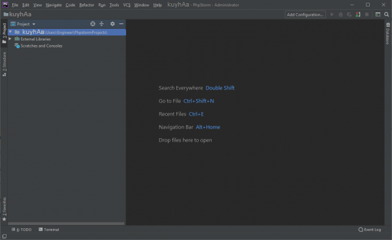392x240 pixels.
Task: Open the Project view dropdown
Action: pos(23,24)
